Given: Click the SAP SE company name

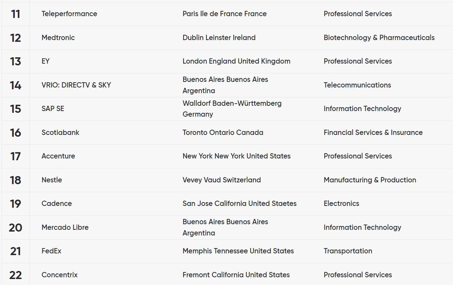Looking at the screenshot, I should coord(53,109).
